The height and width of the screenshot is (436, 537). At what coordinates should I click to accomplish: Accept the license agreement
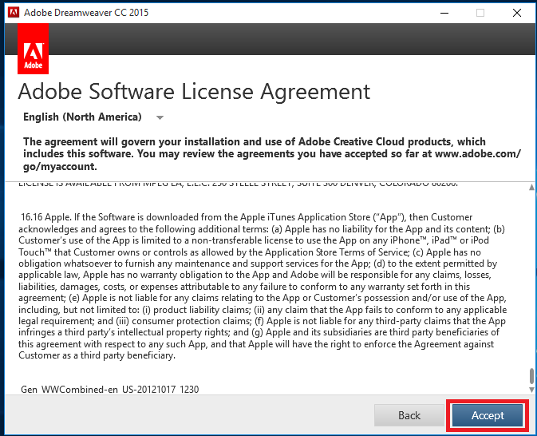488,415
